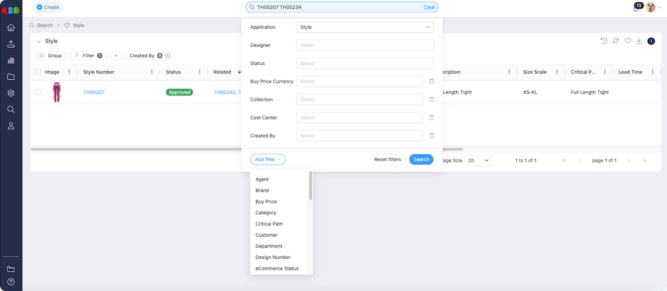Click the Designer select field

pyautogui.click(x=364, y=45)
